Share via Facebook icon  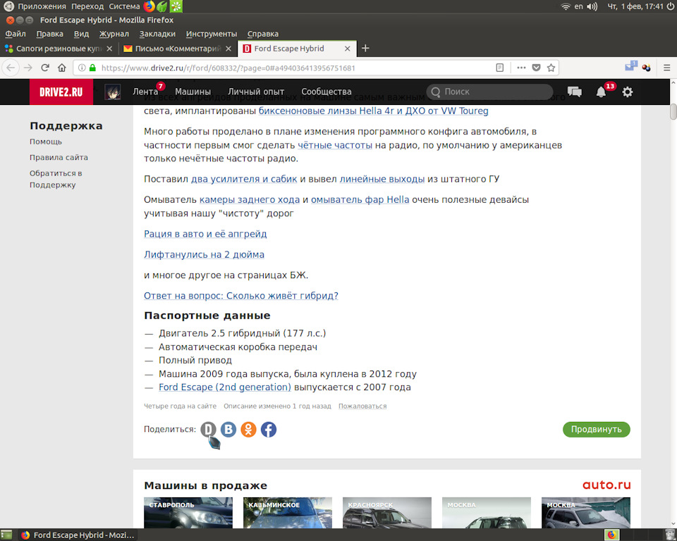[x=269, y=429]
